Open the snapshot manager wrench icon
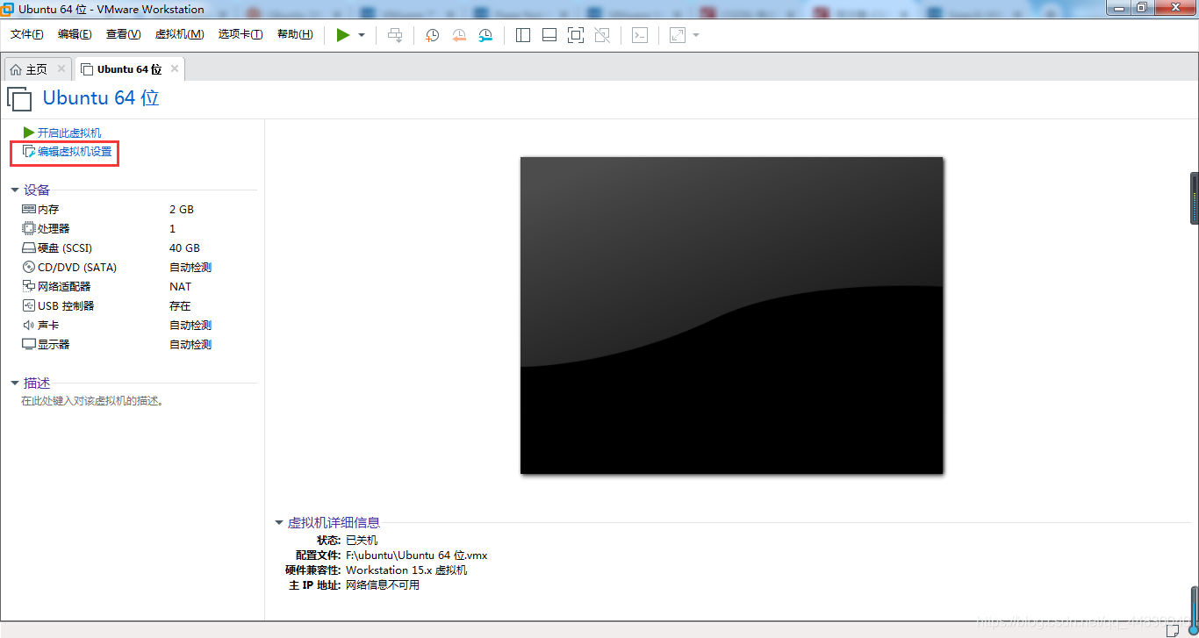Screen dimensions: 1199x638 point(485,35)
